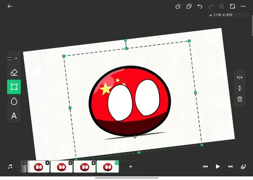Select the fill bucket drop tool
253x180 pixels.
(14, 102)
